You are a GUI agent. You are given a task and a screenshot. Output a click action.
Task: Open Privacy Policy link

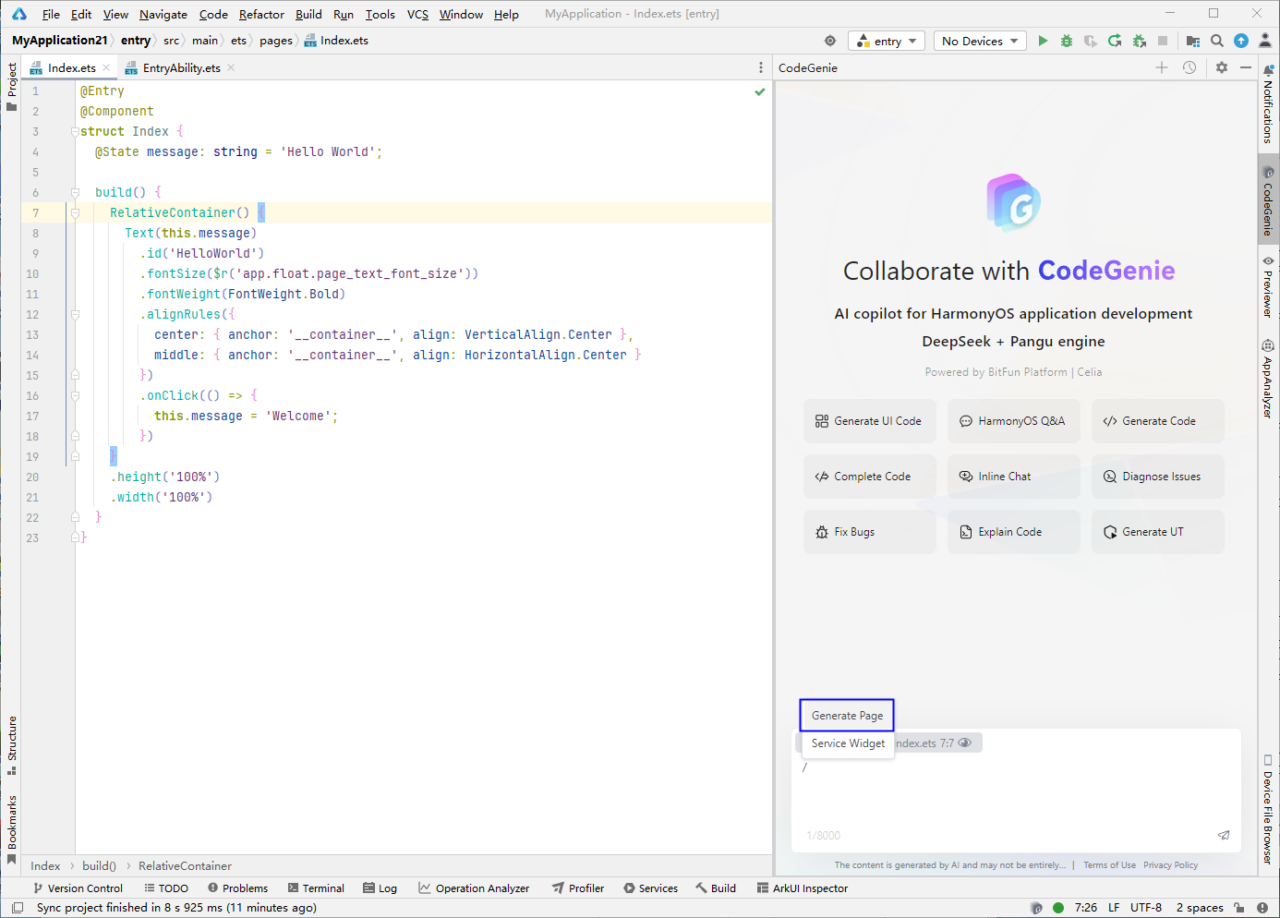1170,865
